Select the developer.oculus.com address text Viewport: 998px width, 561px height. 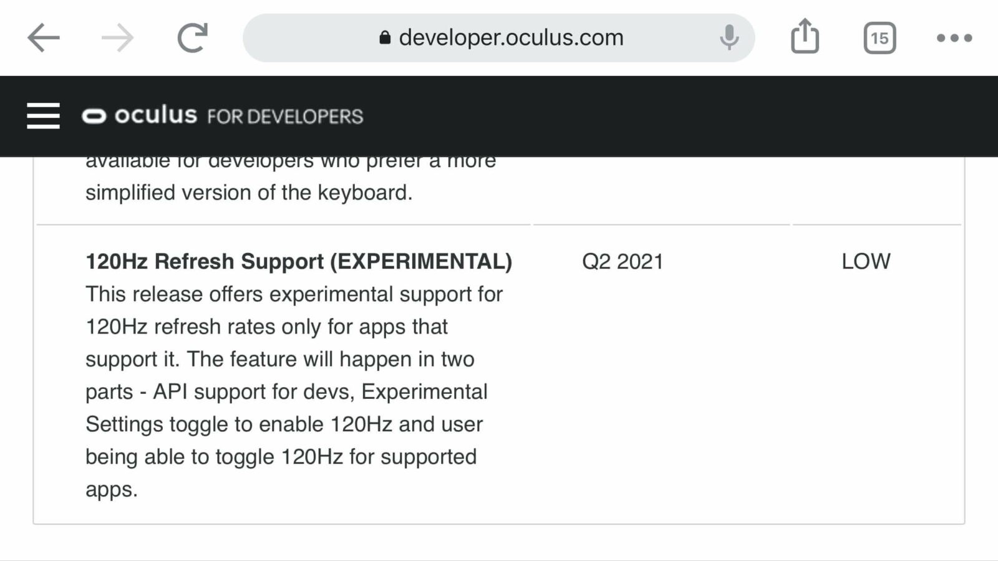[x=511, y=38]
